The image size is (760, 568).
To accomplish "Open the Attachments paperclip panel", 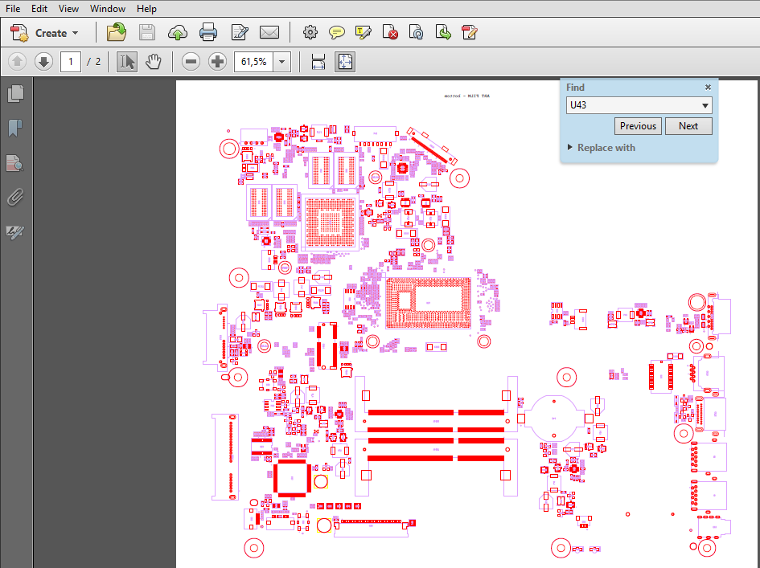I will click(15, 198).
